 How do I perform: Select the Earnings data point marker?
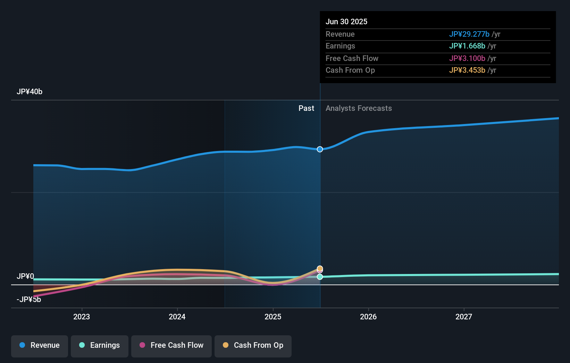tap(320, 277)
